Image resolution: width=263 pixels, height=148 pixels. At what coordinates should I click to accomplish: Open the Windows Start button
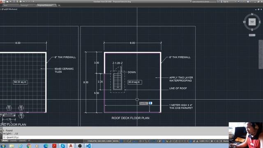[3, 146]
